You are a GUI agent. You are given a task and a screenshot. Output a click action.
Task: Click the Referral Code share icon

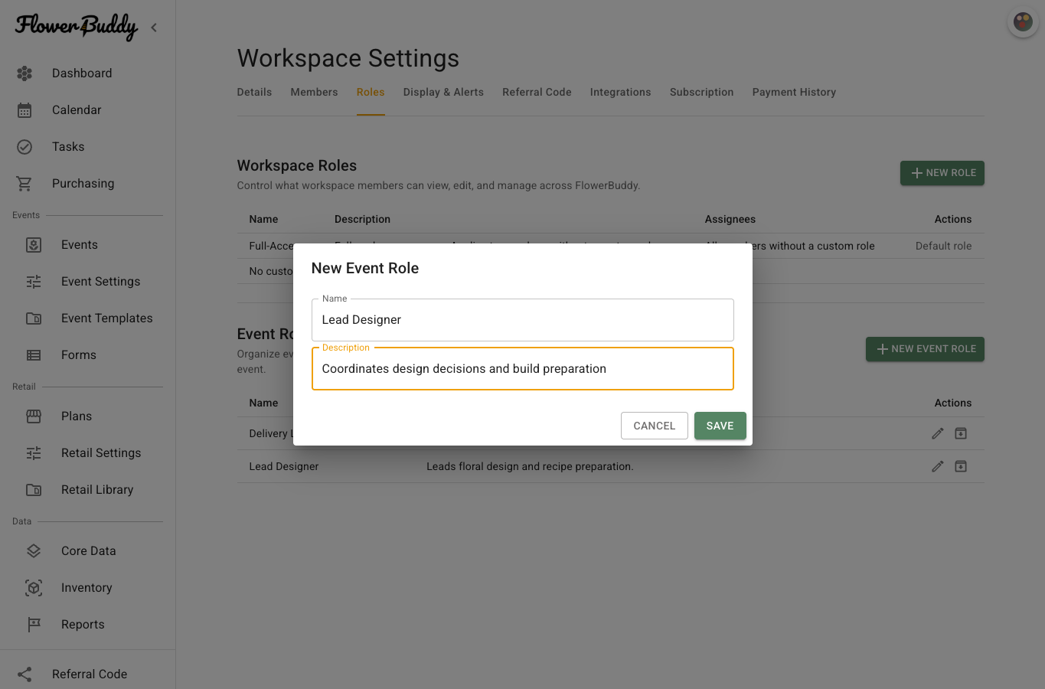[x=24, y=674]
